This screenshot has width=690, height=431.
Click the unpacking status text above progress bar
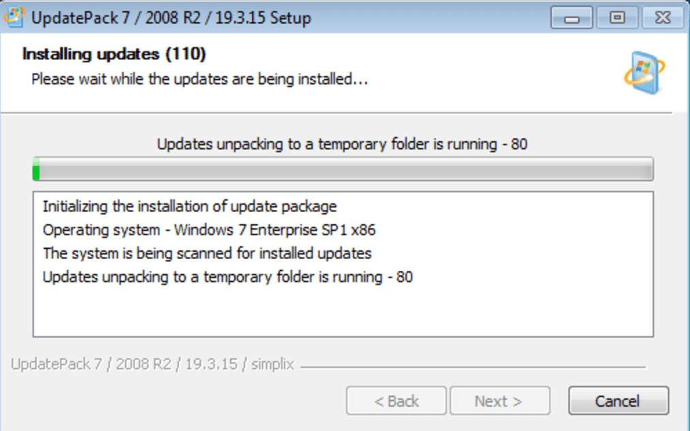343,145
